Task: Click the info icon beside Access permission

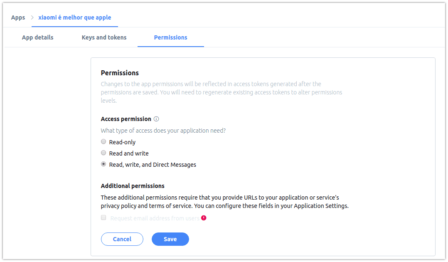Action: [156, 119]
